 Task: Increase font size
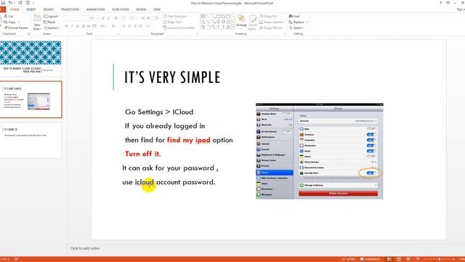[x=103, y=18]
